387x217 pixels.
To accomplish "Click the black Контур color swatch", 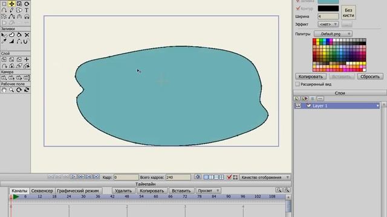I will [x=328, y=8].
